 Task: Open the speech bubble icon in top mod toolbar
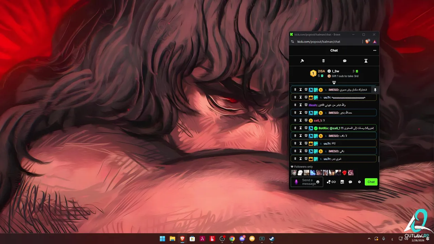(x=344, y=61)
